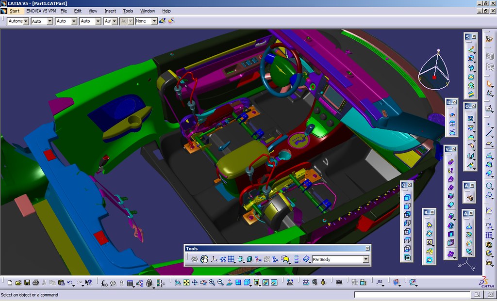The width and height of the screenshot is (497, 301).
Task: Close the floating toolbar titled Q...
Action: (410, 185)
